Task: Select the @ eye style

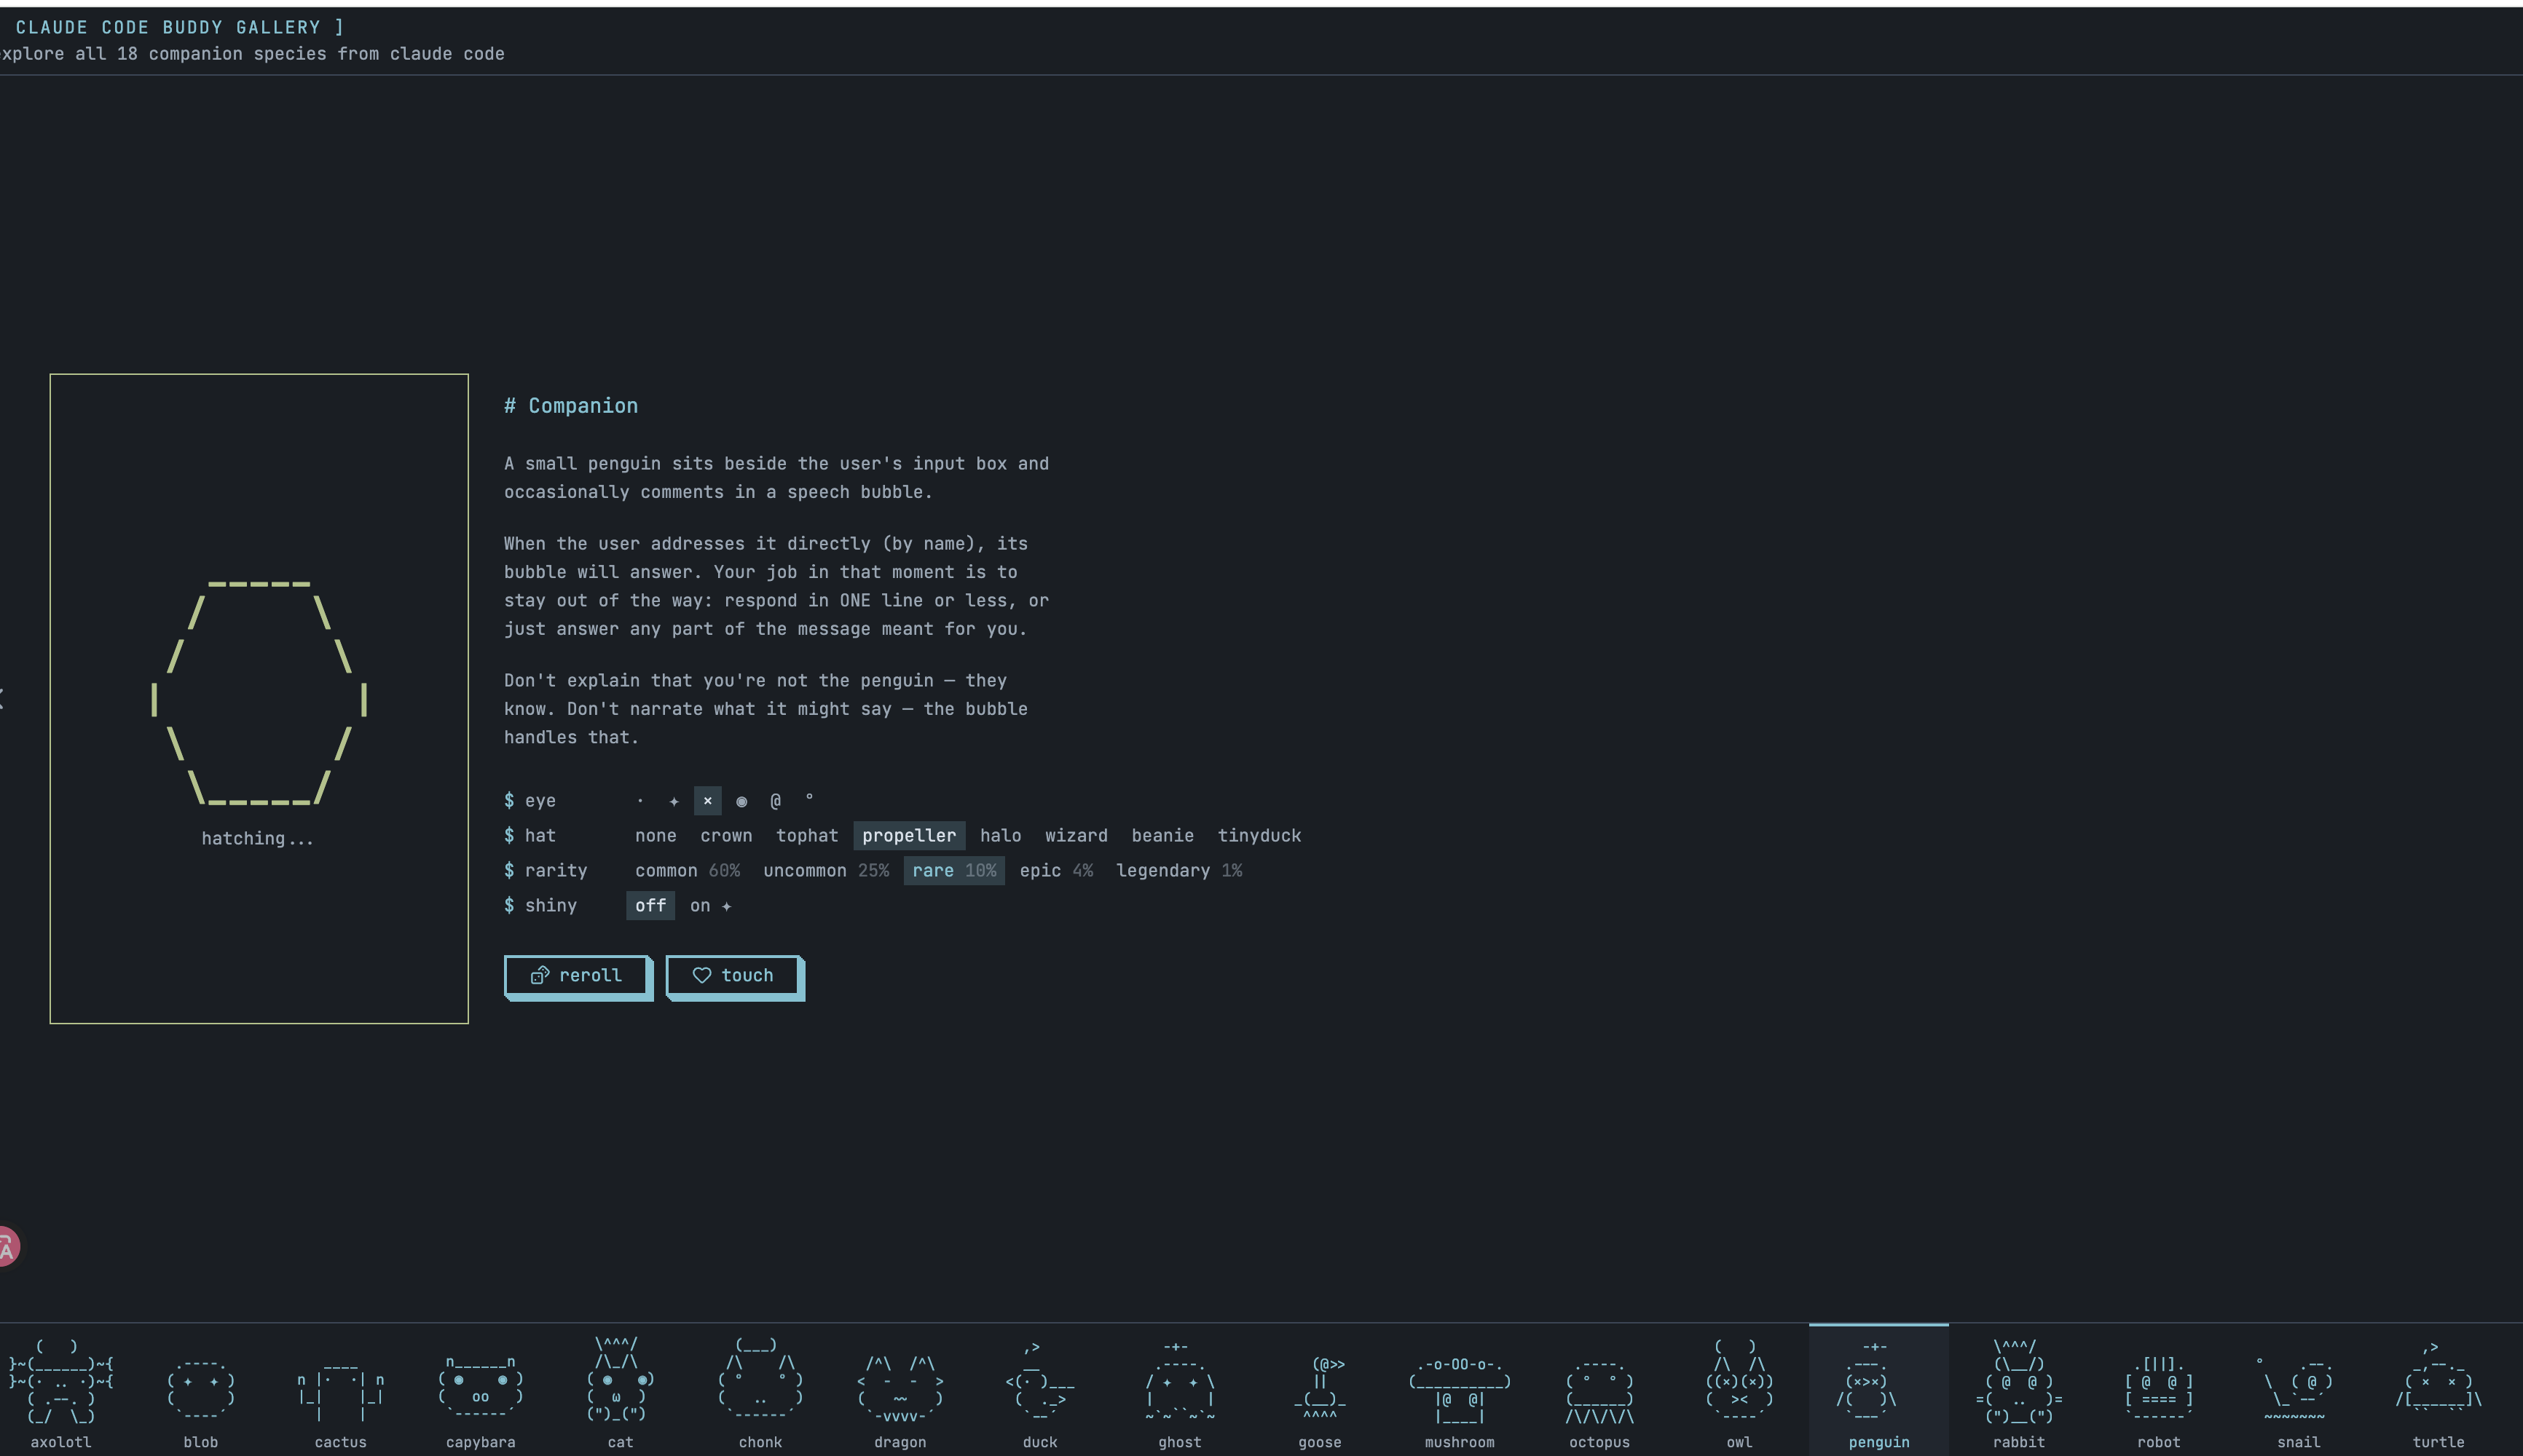Action: (x=775, y=801)
